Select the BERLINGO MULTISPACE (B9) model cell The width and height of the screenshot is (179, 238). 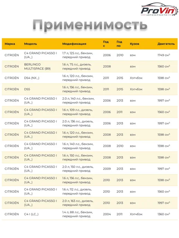tap(37, 66)
